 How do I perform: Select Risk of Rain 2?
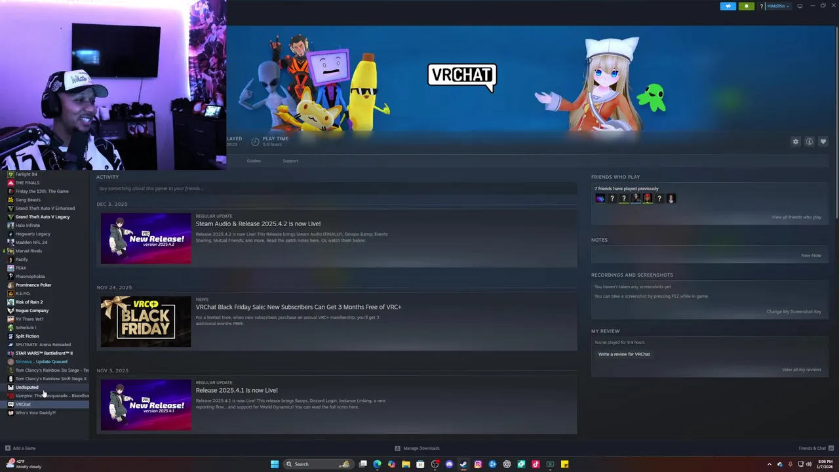(x=29, y=302)
